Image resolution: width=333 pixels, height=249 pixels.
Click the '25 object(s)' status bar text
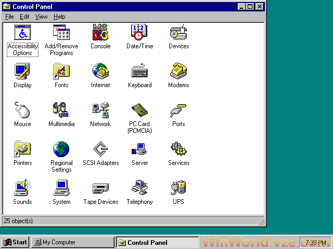click(18, 221)
